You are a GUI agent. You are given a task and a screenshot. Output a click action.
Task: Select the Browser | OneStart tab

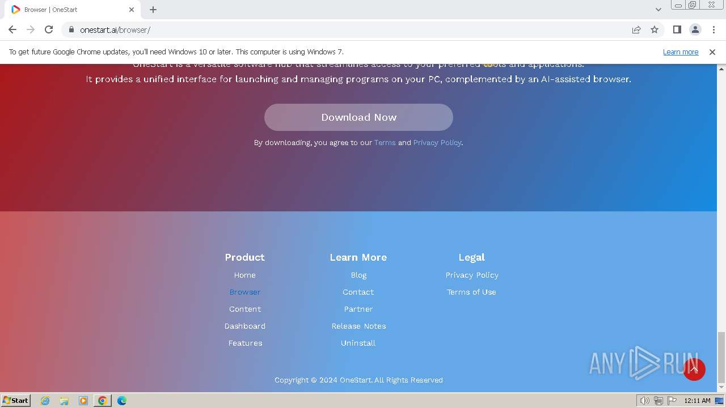coord(74,10)
